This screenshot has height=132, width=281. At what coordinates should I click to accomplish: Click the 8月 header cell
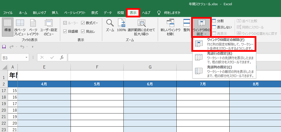pyautogui.click(x=255, y=84)
